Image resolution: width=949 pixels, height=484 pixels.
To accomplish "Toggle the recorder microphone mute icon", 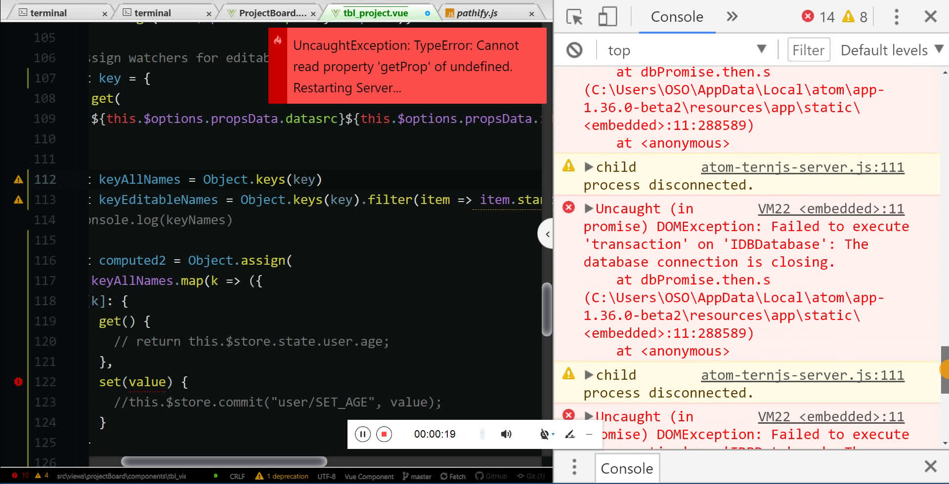I will [544, 434].
